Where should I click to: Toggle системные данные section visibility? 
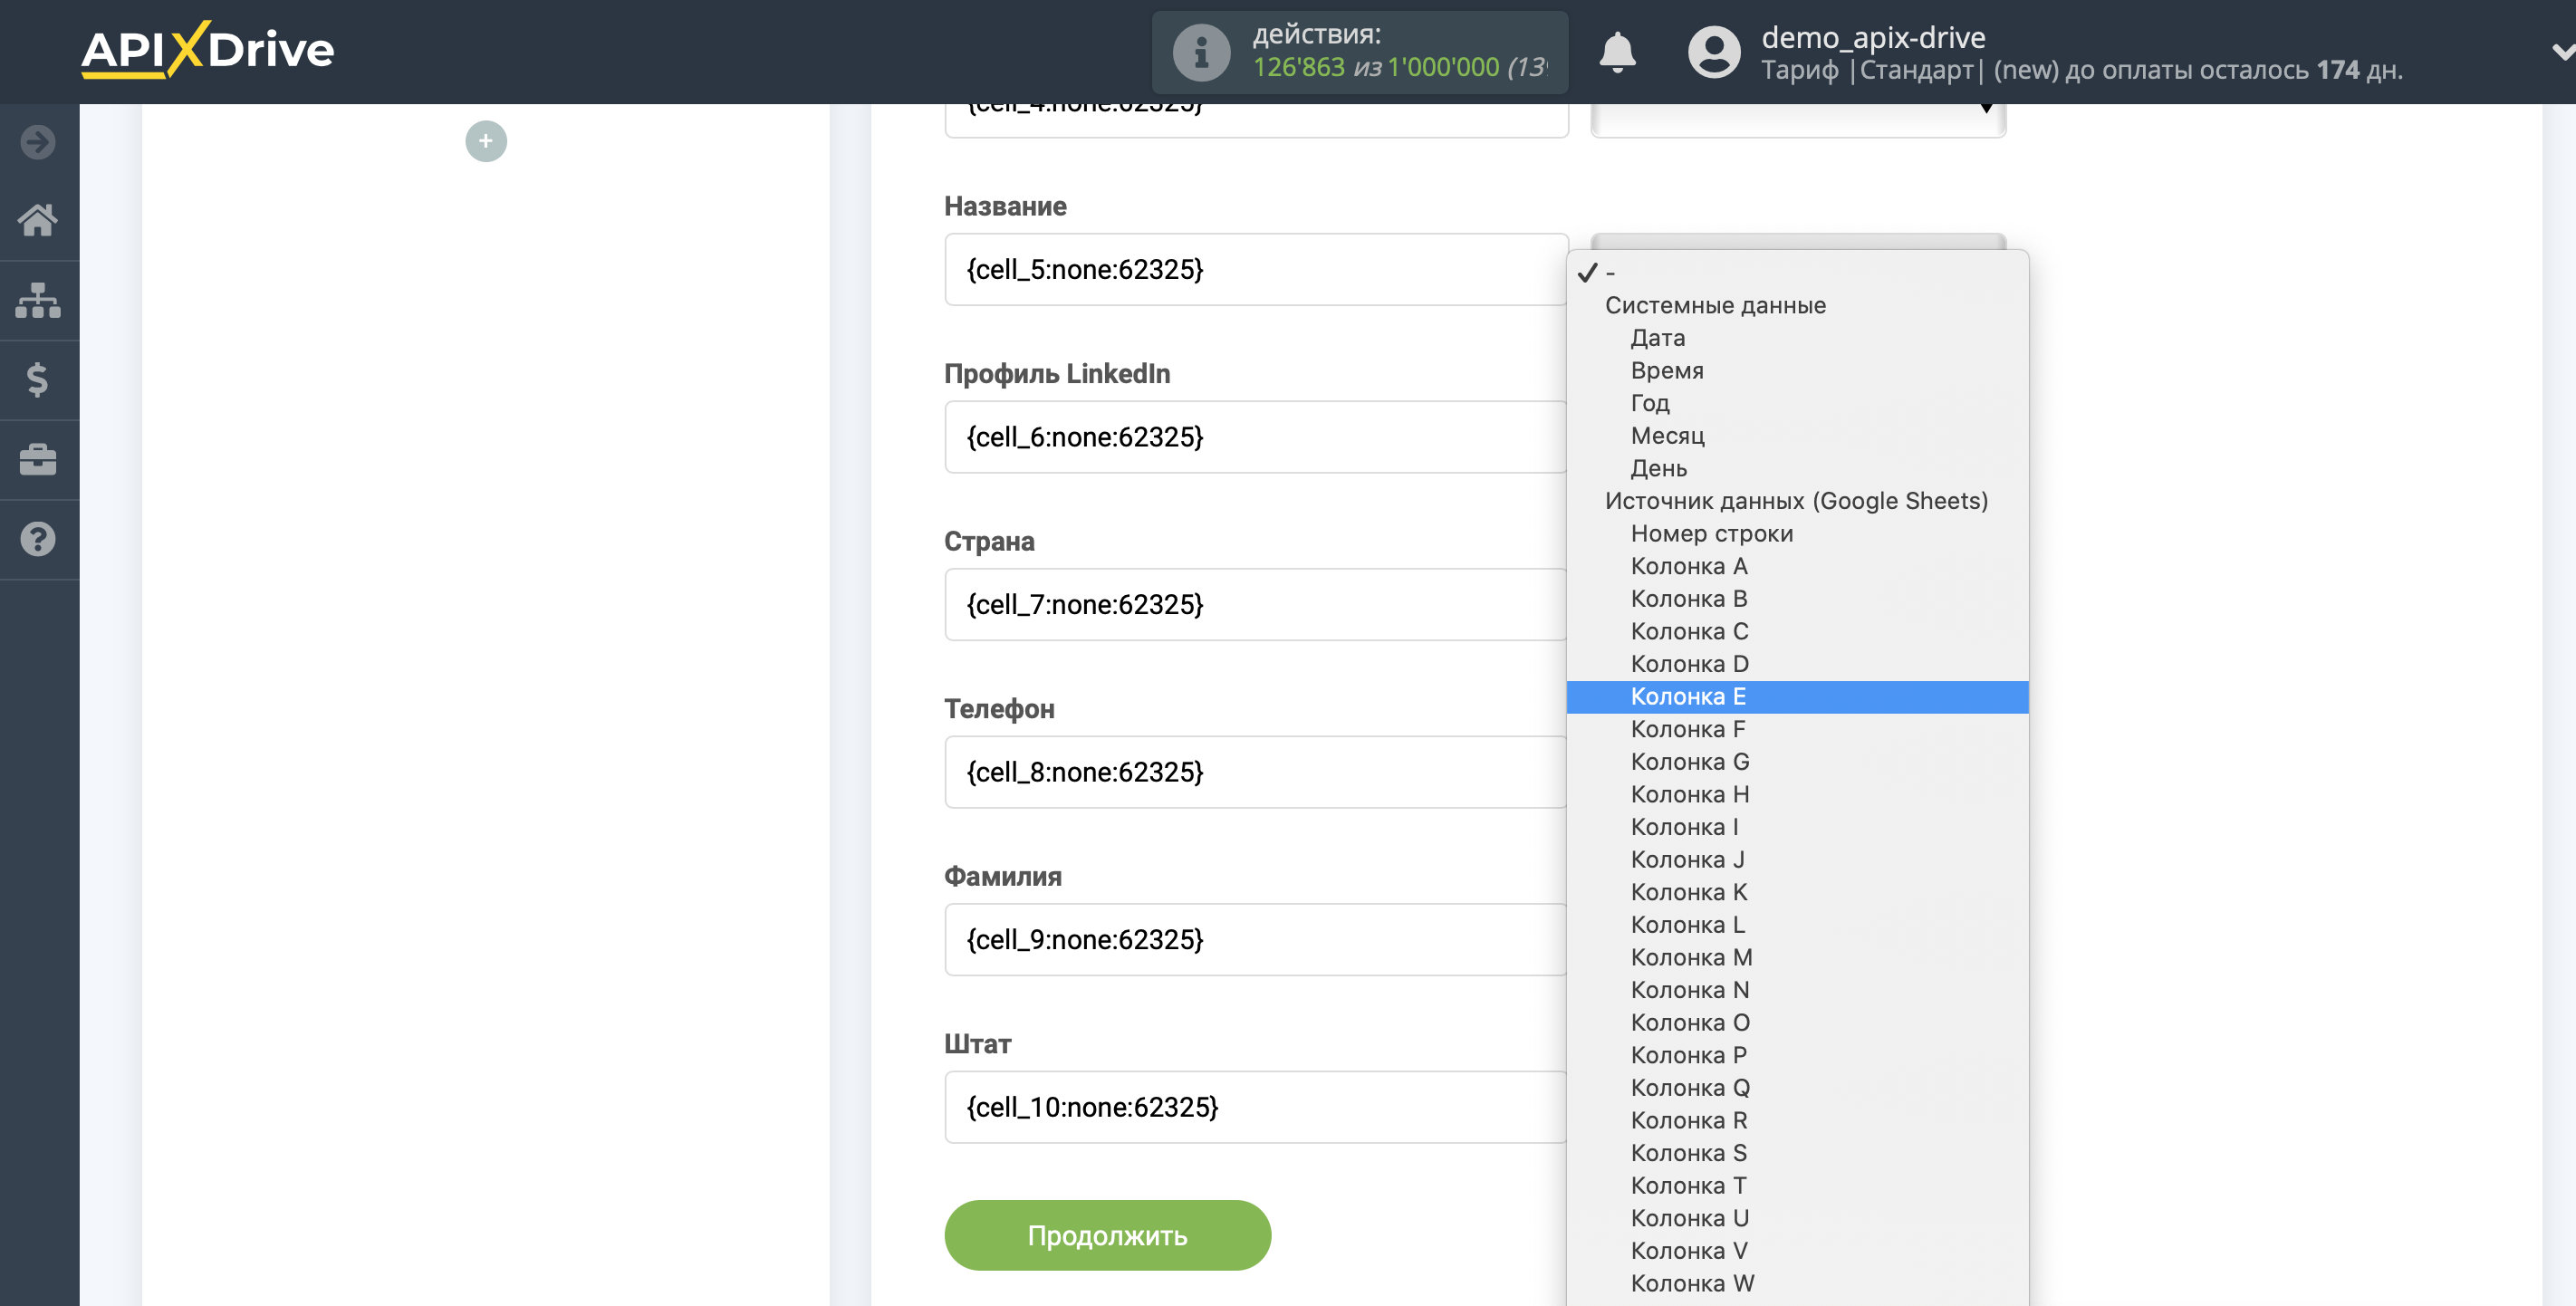tap(1716, 305)
